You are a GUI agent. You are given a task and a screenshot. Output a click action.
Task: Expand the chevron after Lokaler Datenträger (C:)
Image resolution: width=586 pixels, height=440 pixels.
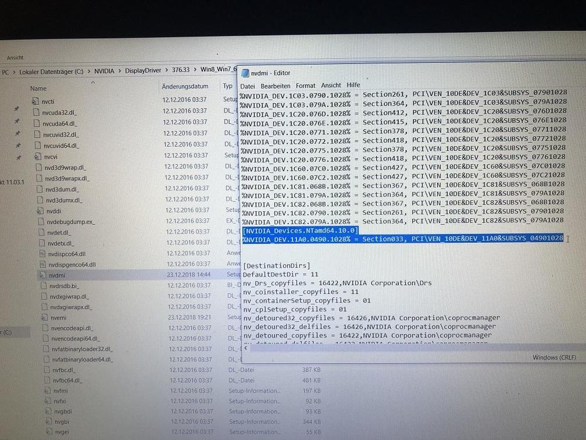pos(88,72)
